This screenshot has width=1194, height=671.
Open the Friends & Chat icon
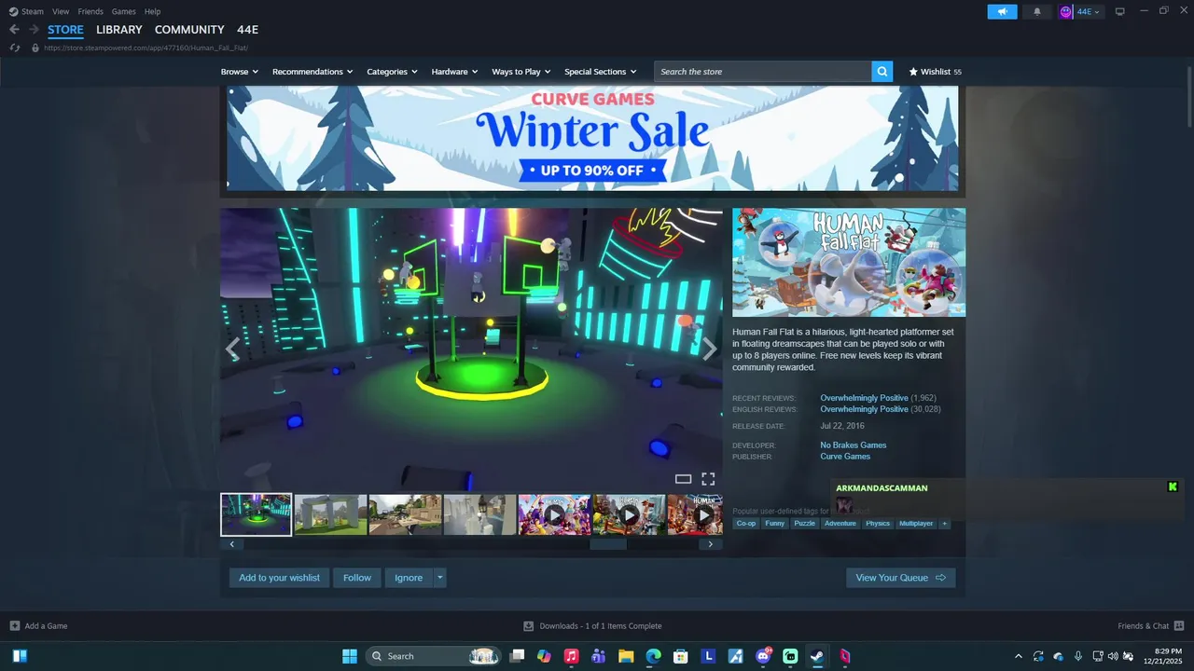pos(1179,626)
